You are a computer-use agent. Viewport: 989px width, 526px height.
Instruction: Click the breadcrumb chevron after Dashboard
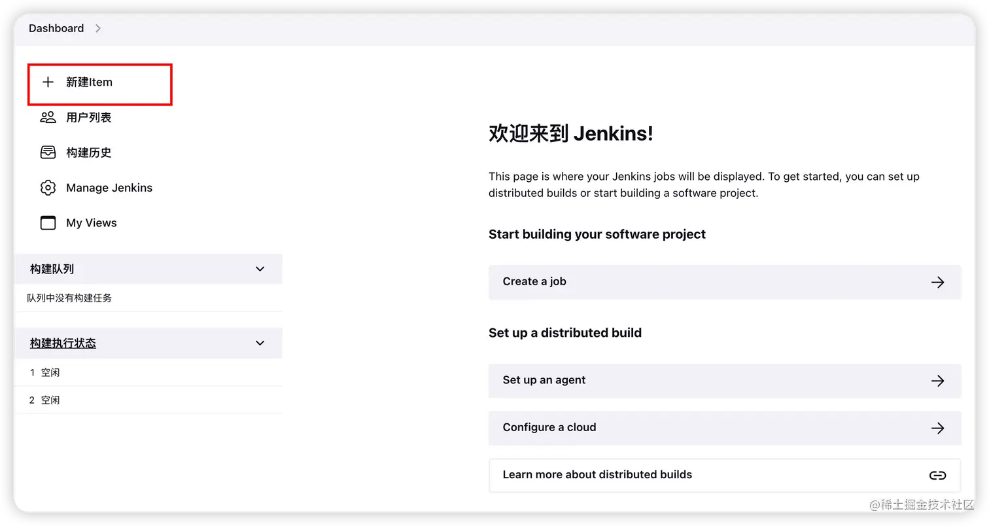97,28
